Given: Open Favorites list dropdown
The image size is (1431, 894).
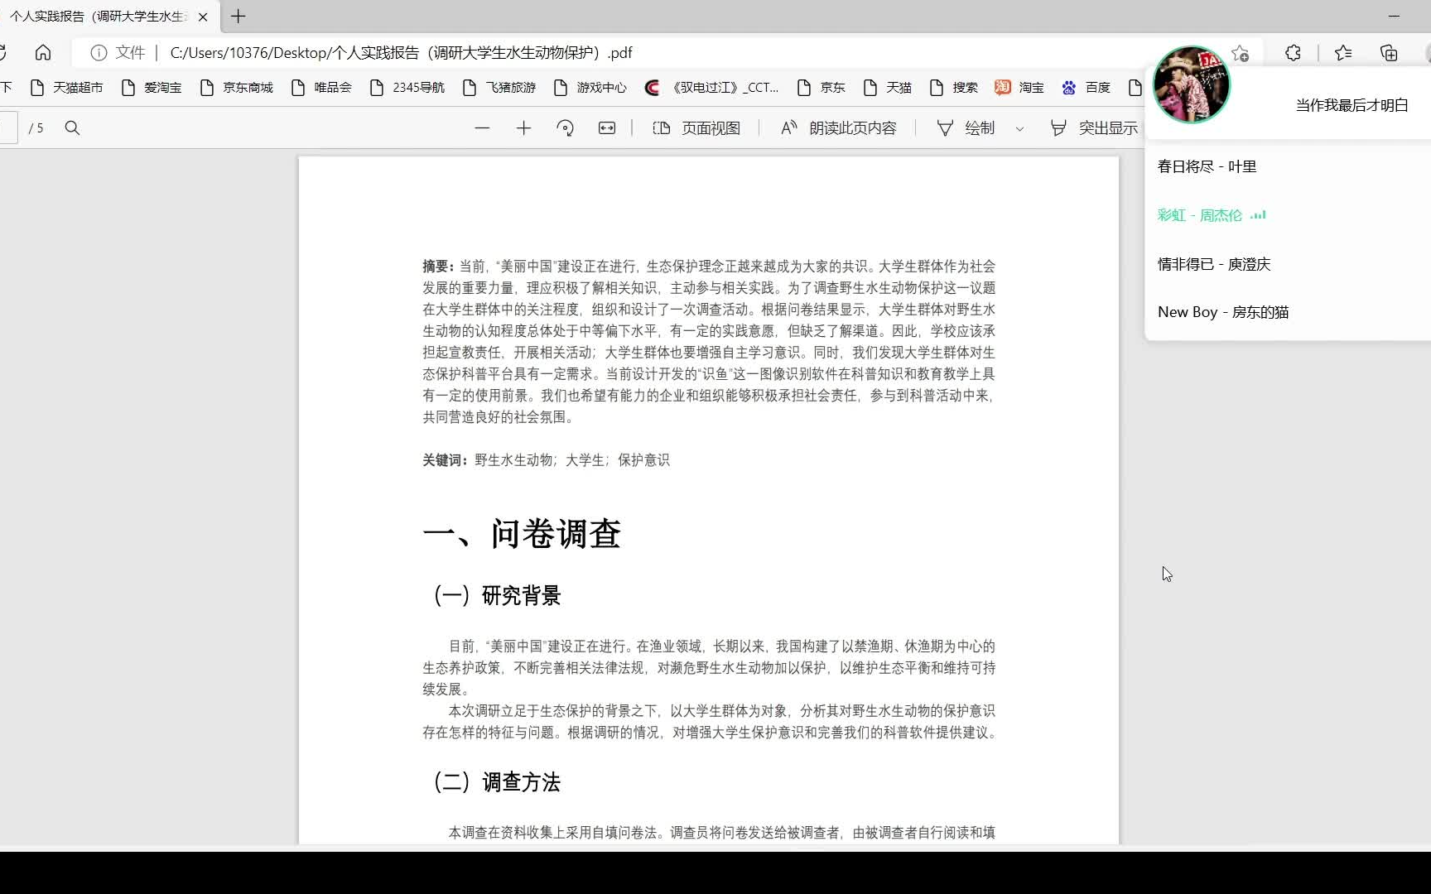Looking at the screenshot, I should (1342, 52).
